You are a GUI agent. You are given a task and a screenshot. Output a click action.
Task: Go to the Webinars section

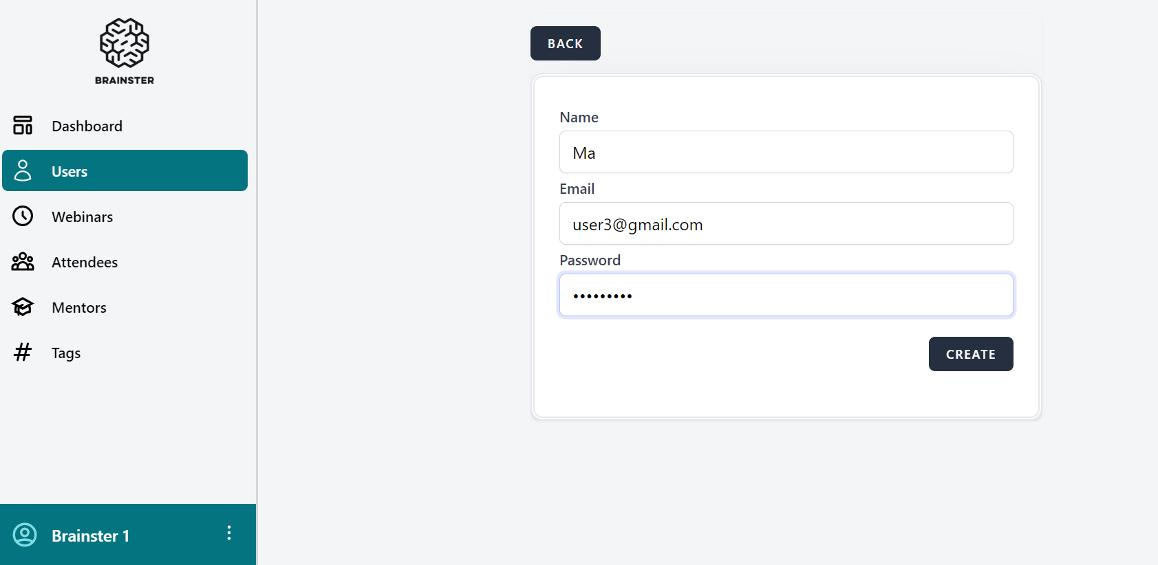[x=82, y=217]
